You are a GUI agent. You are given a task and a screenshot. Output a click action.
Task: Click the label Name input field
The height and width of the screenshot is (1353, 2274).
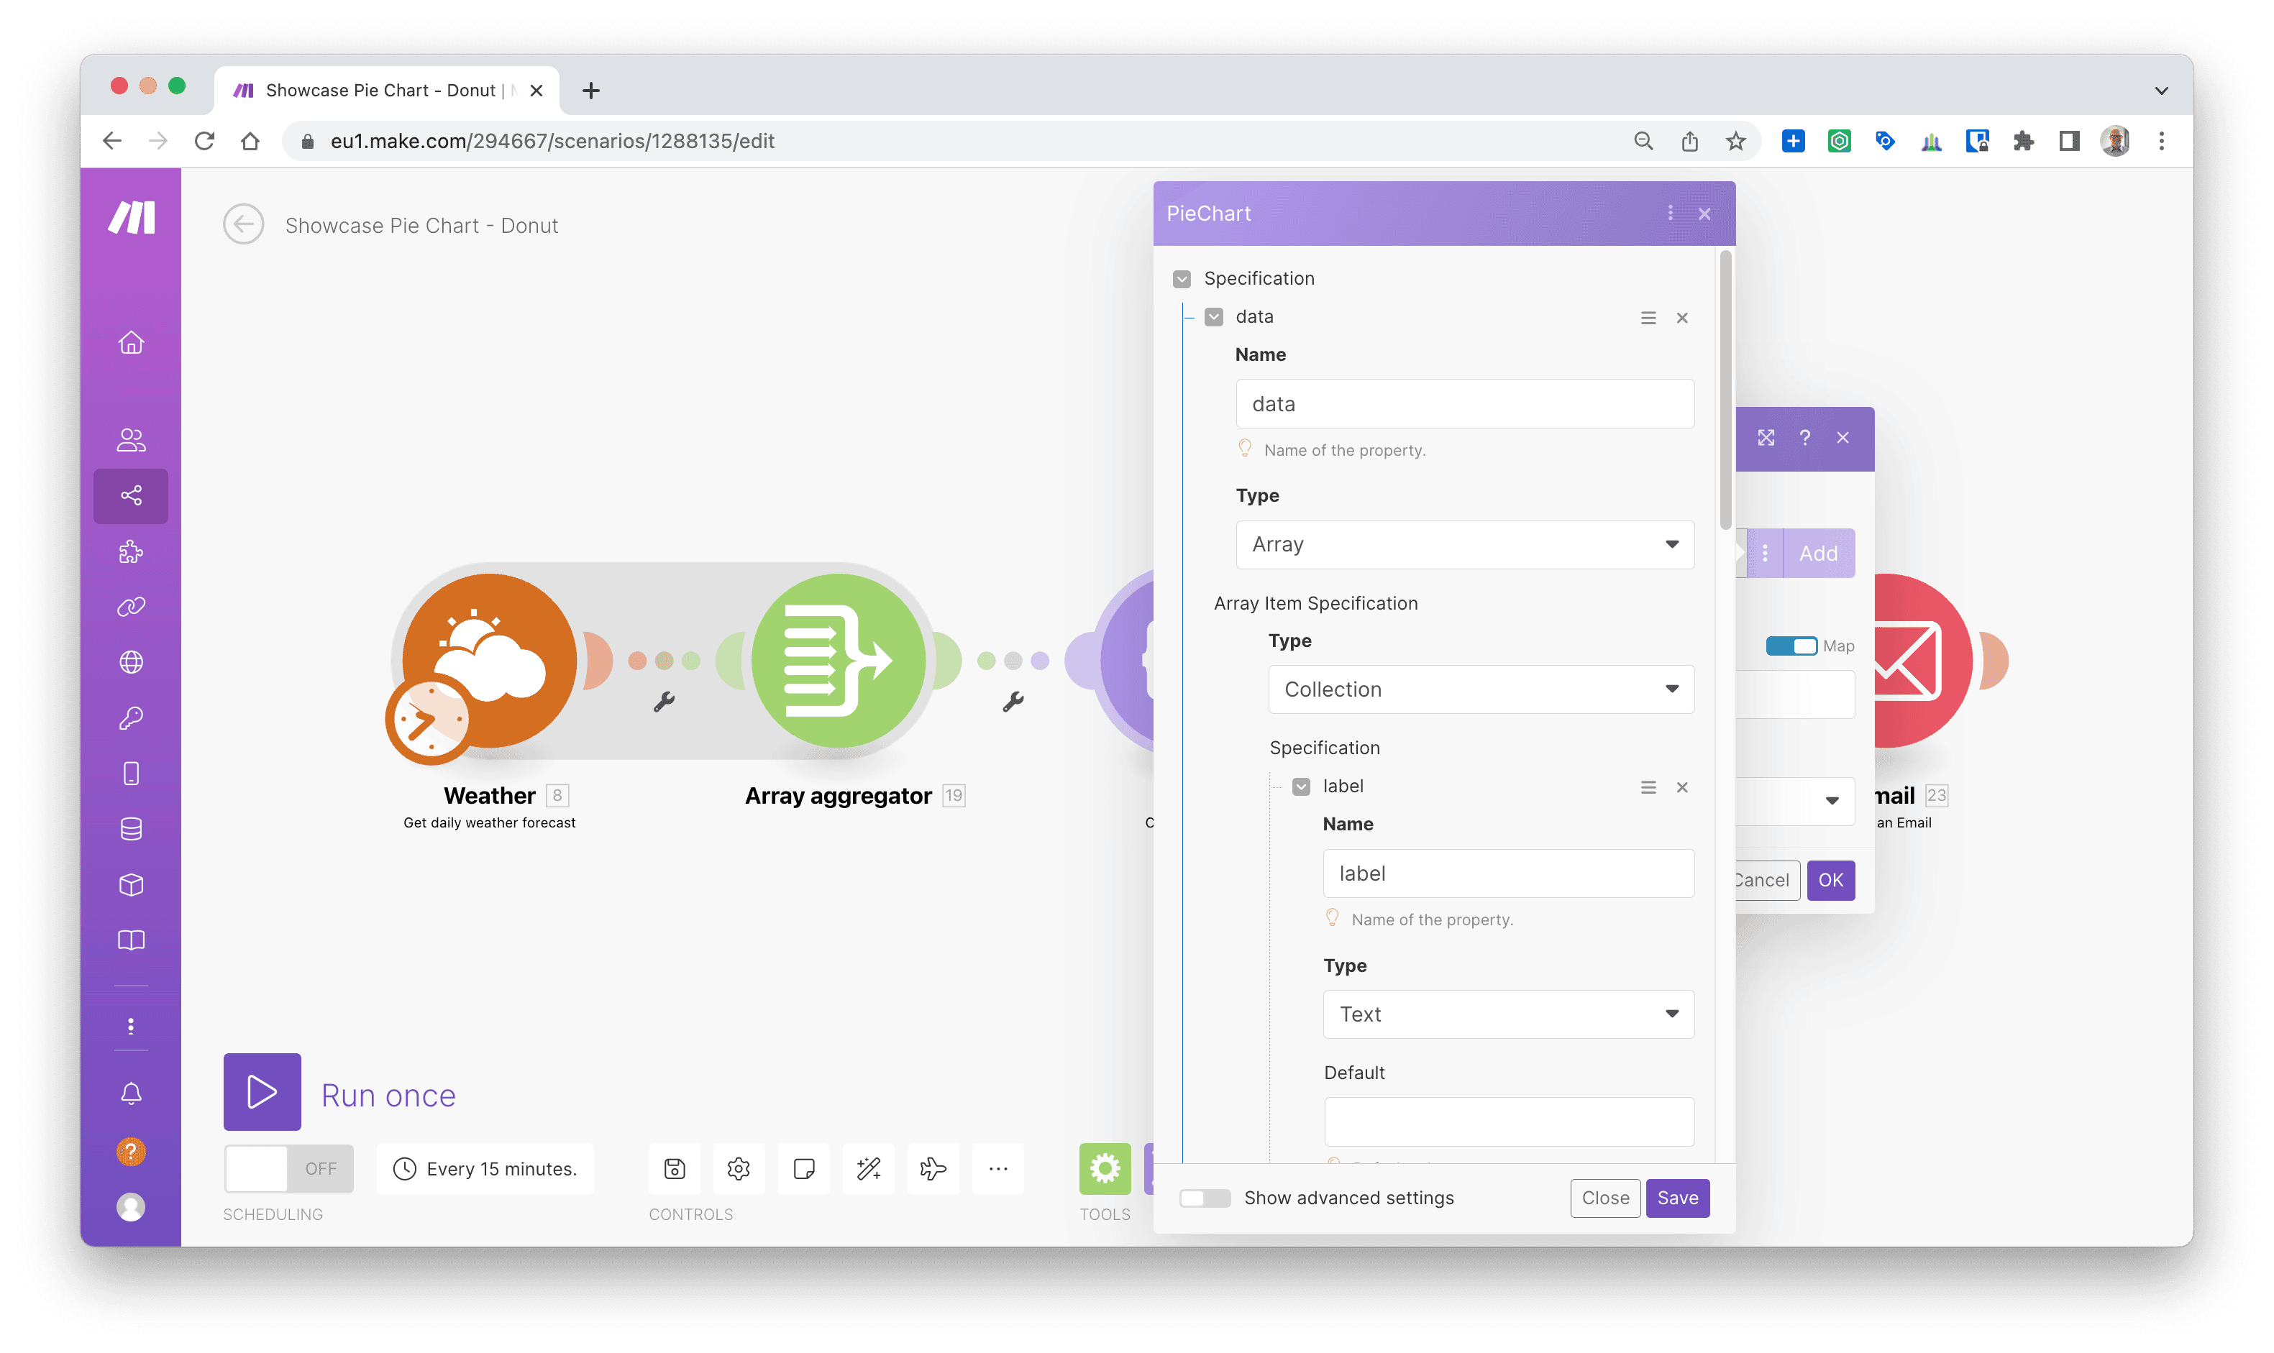pyautogui.click(x=1508, y=873)
